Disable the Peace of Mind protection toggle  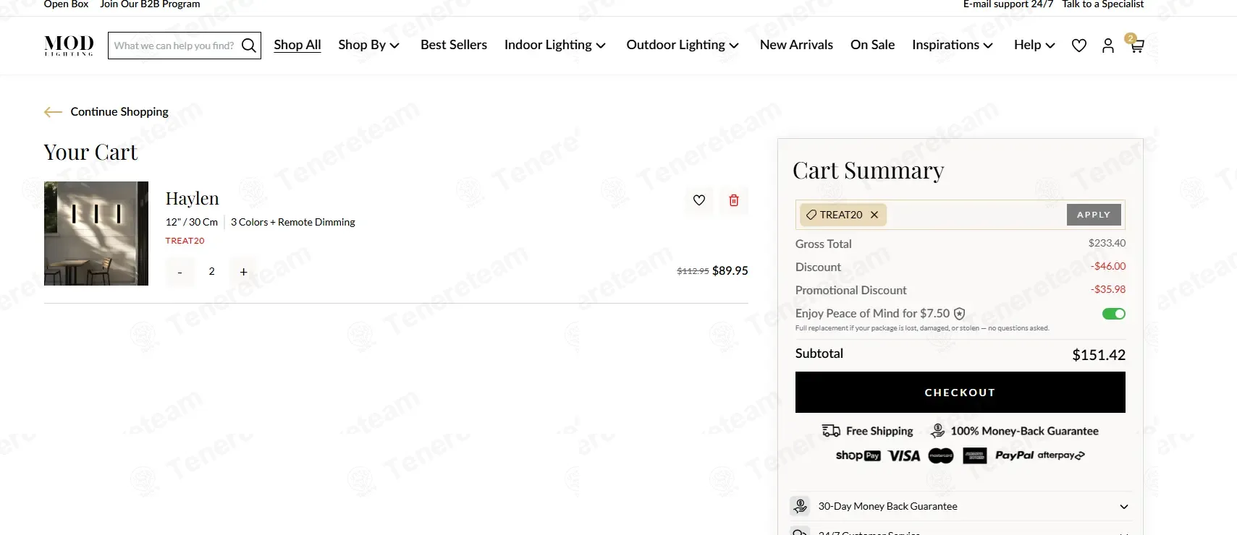tap(1113, 314)
